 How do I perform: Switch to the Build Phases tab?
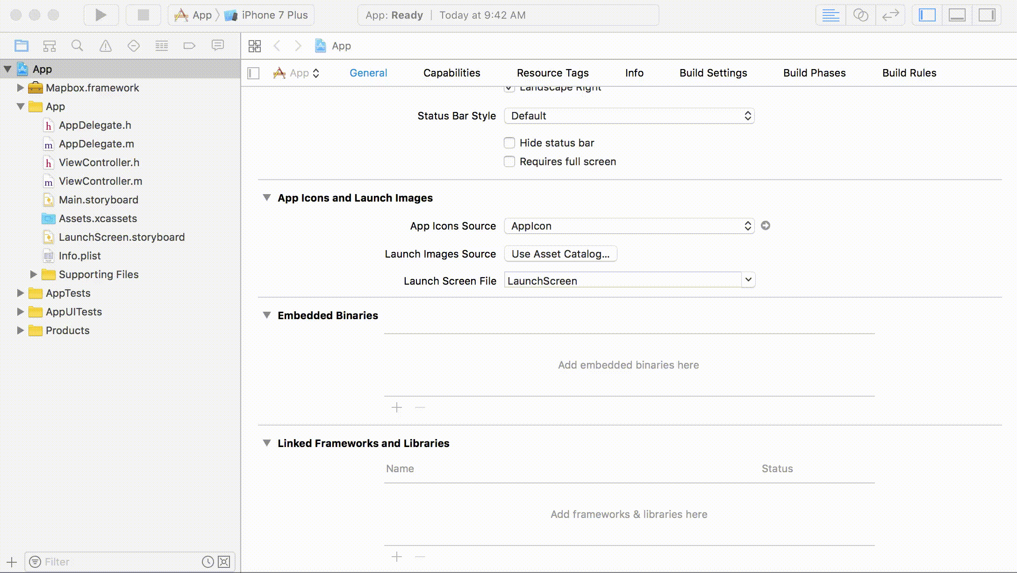pyautogui.click(x=814, y=73)
